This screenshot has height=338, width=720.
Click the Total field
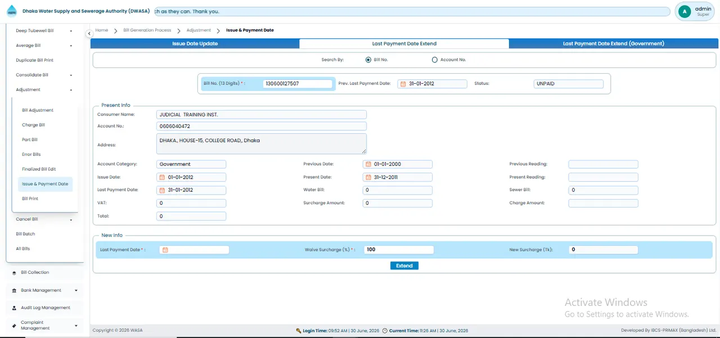click(191, 216)
